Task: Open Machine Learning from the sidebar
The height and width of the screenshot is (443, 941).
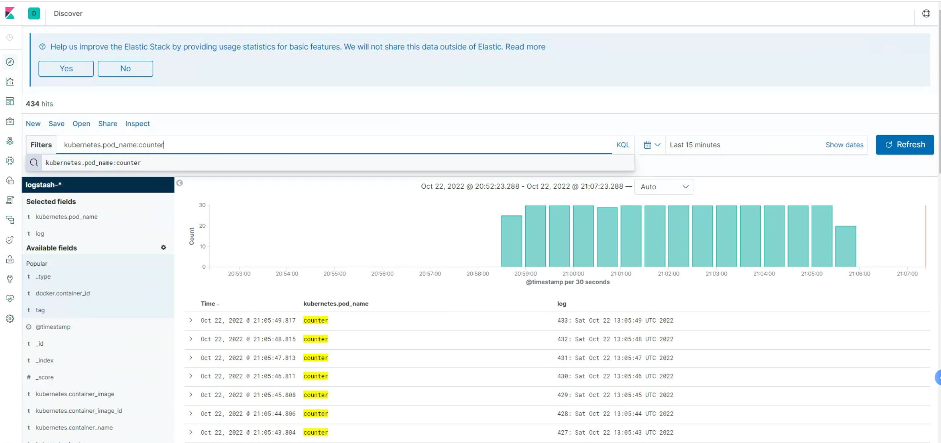Action: click(x=10, y=161)
